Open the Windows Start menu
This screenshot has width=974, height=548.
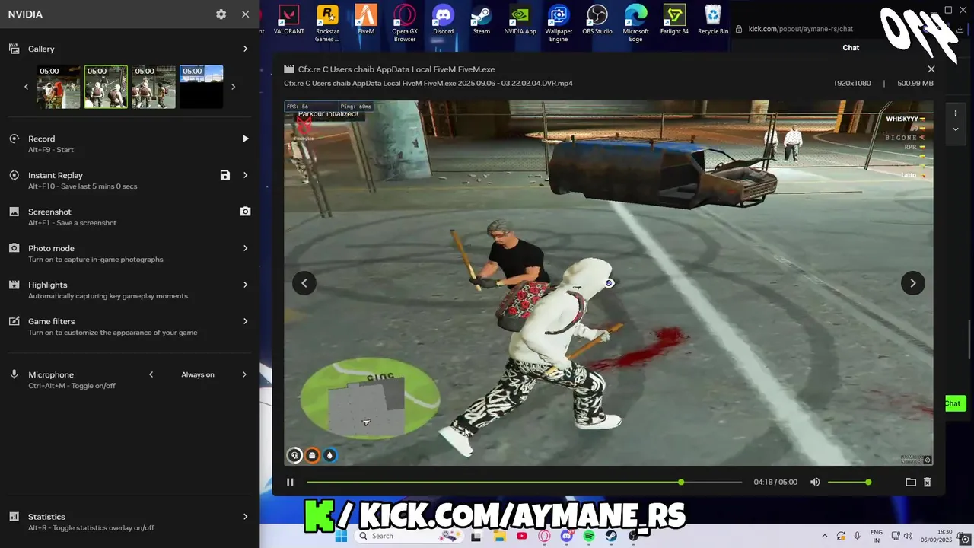[341, 536]
